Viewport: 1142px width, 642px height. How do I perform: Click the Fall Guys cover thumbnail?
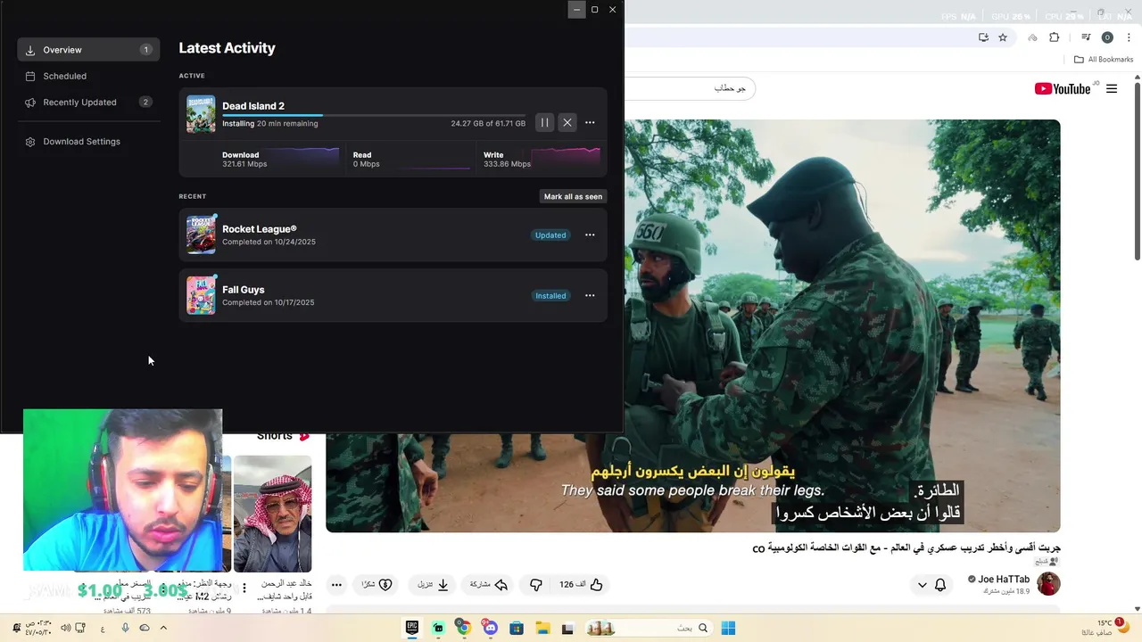[x=201, y=296]
